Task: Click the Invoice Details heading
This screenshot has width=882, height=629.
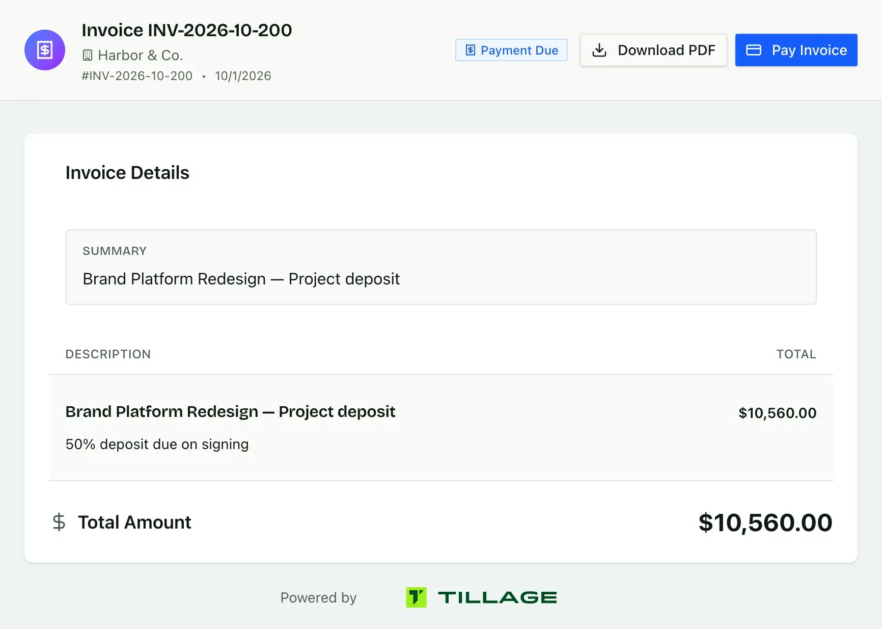Action: [x=127, y=173]
